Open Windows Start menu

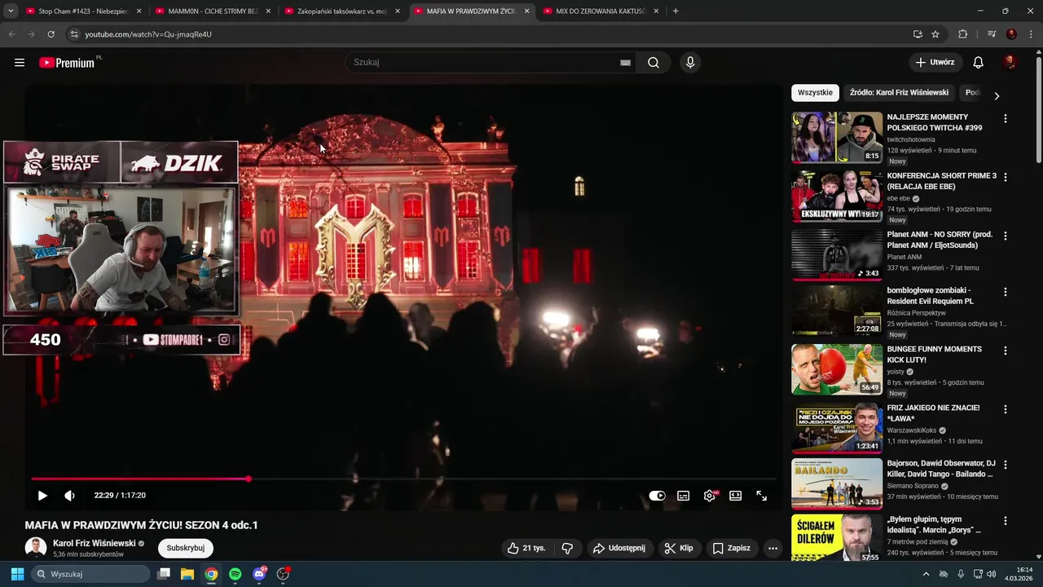(17, 574)
